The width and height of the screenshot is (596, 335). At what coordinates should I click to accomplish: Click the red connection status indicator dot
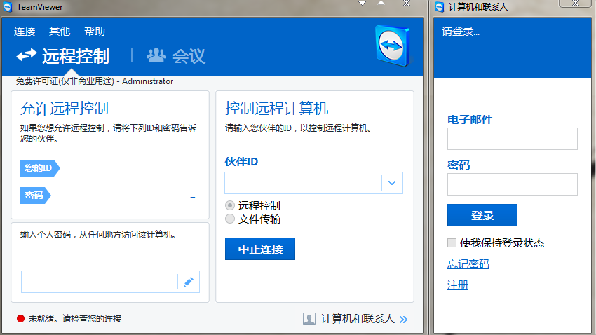20,319
